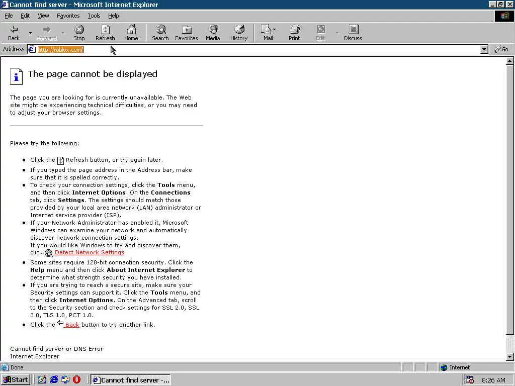Click the Internet zone status indicator
Viewport: 515px width, 386px height.
click(x=455, y=367)
